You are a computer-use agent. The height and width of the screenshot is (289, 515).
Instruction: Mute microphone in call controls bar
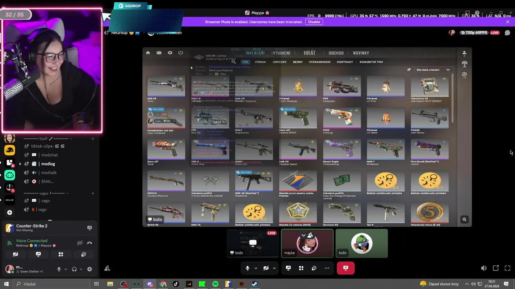[247, 268]
